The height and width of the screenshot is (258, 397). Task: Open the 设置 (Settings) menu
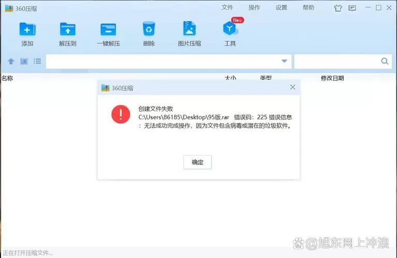tap(281, 8)
